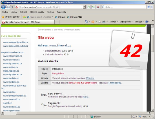Click the Home icon in command bar

(87, 22)
